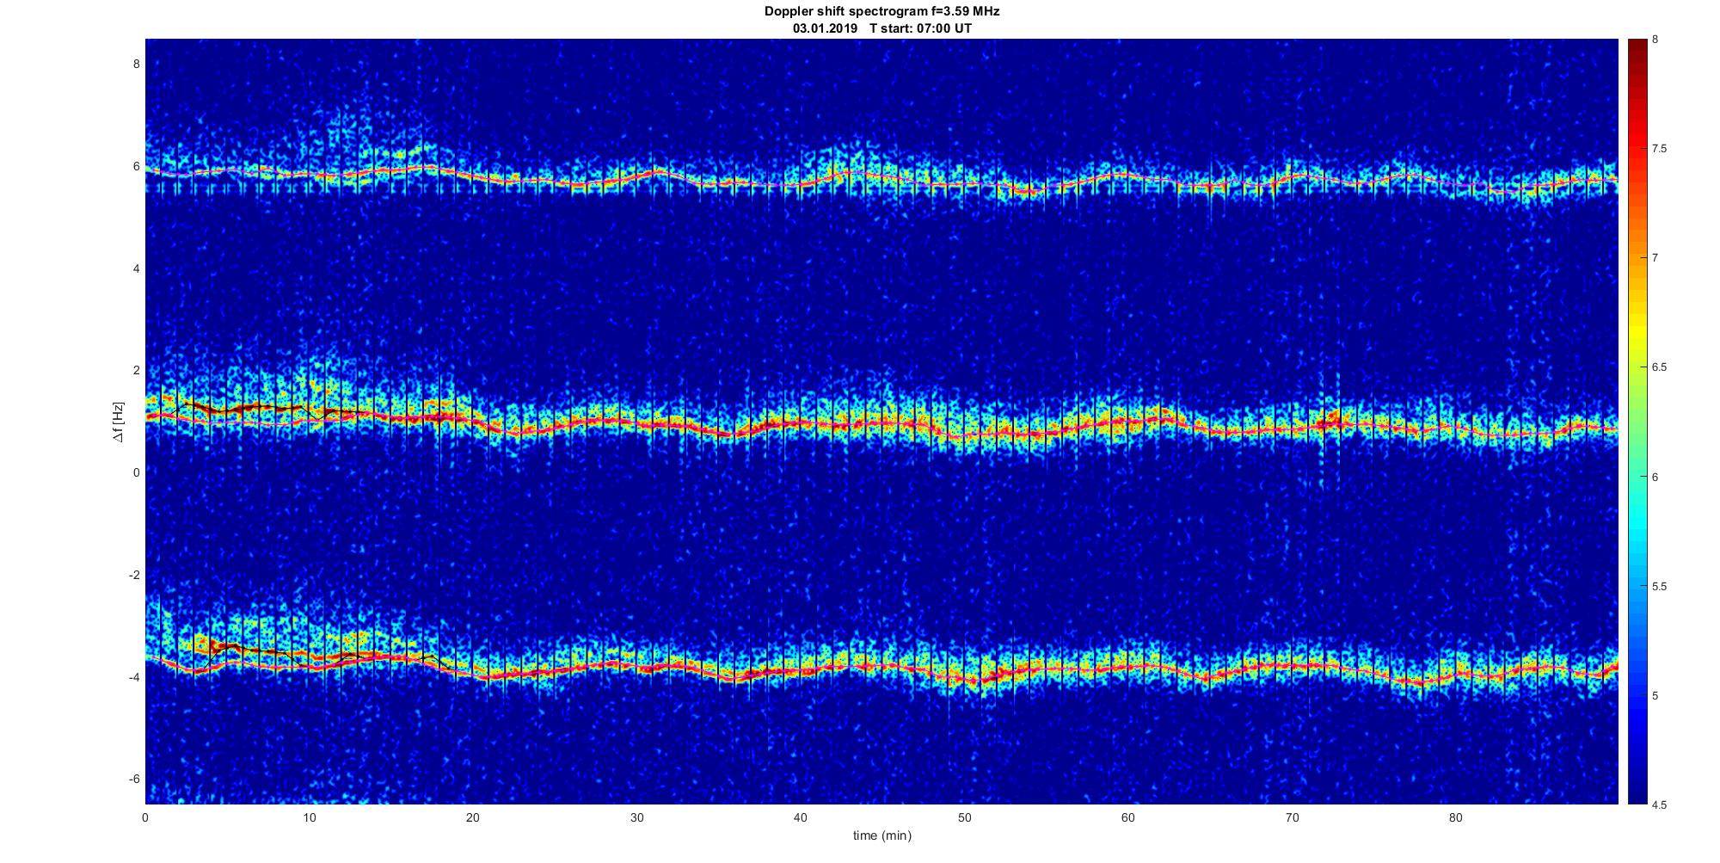
Task: Click the time-axis tick label '0'
Action: click(x=145, y=817)
